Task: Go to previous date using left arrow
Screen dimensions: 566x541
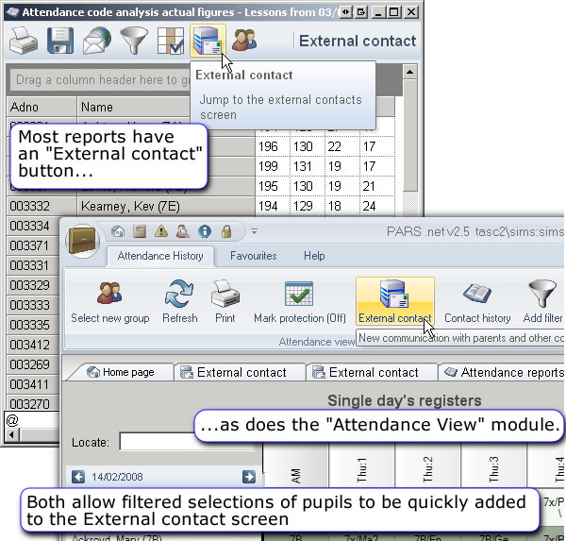Action: click(x=79, y=478)
